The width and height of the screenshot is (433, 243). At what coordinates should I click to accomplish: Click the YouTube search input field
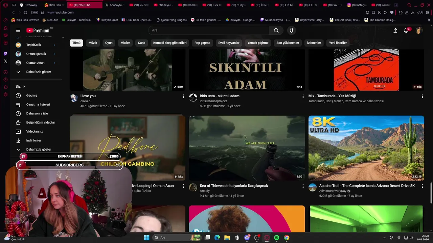[x=209, y=30]
